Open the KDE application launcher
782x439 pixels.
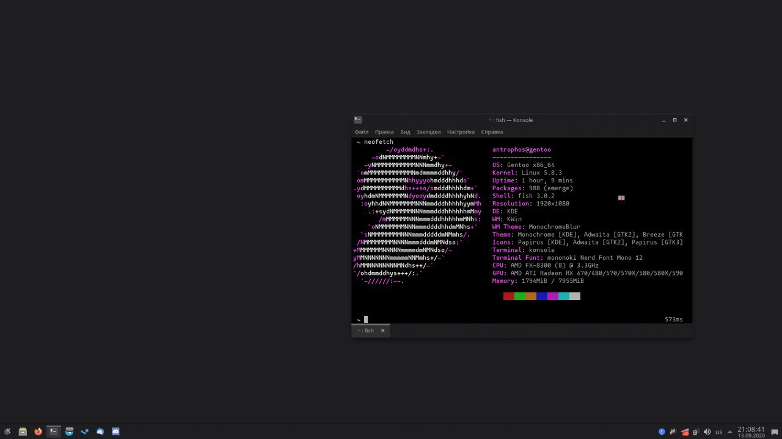point(7,432)
